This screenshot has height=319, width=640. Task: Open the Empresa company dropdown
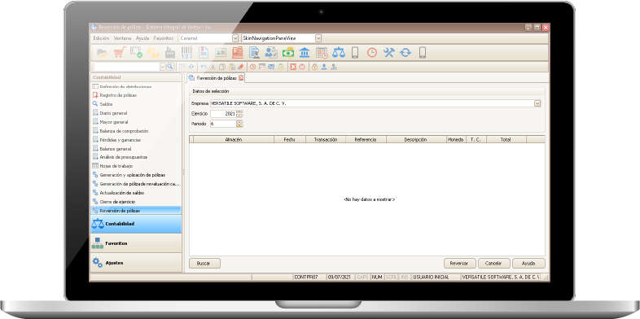coord(537,103)
